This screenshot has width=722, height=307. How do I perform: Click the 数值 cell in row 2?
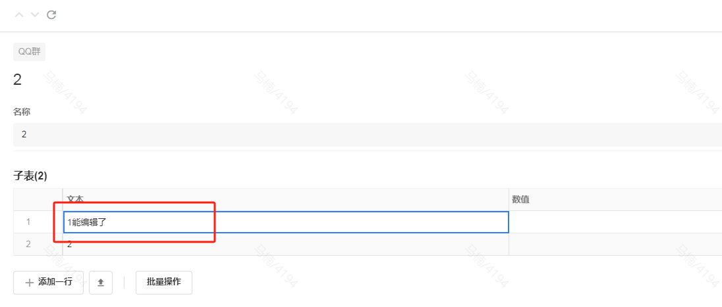(613, 244)
